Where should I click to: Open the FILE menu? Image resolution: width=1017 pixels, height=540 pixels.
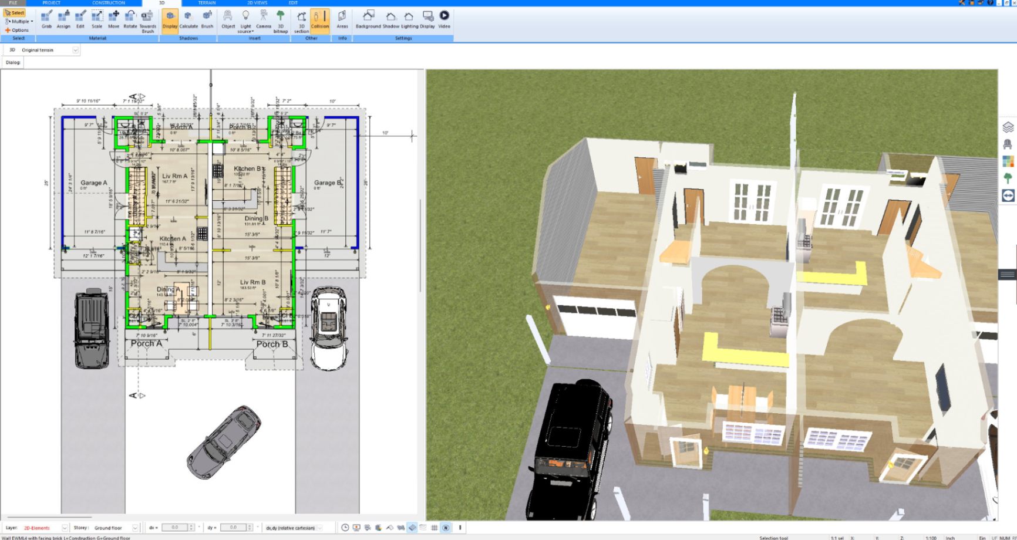13,3
